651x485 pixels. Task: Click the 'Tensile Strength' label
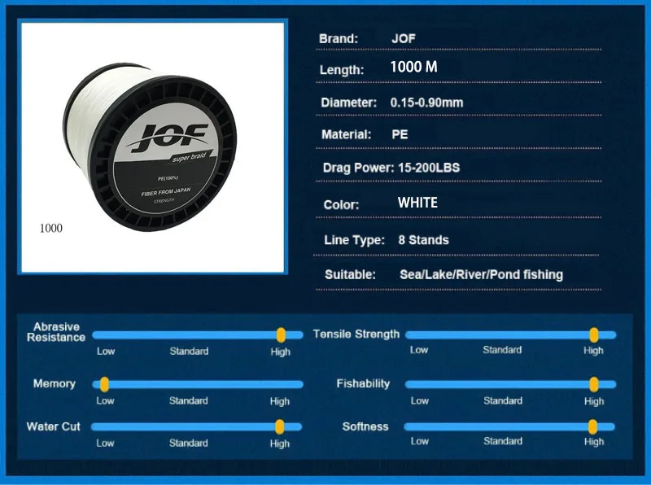356,334
